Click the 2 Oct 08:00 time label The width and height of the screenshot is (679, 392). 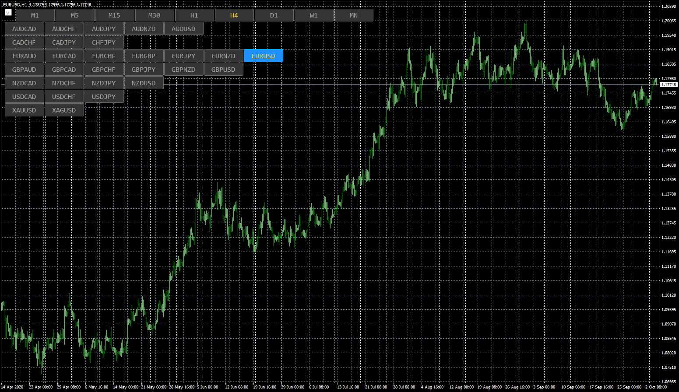pyautogui.click(x=655, y=387)
